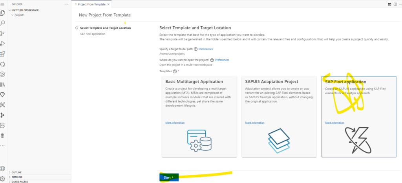Click the code checkmark icon in sidebar

tap(3, 125)
